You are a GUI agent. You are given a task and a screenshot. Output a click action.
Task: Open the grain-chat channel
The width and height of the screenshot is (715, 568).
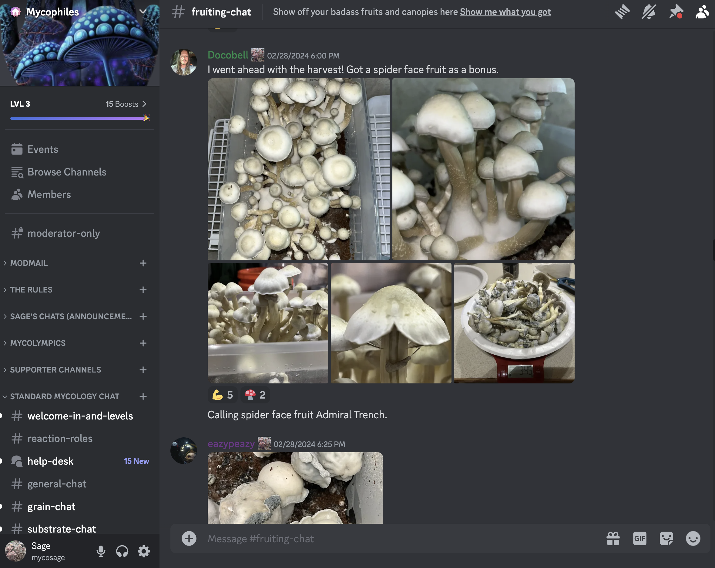(x=52, y=506)
